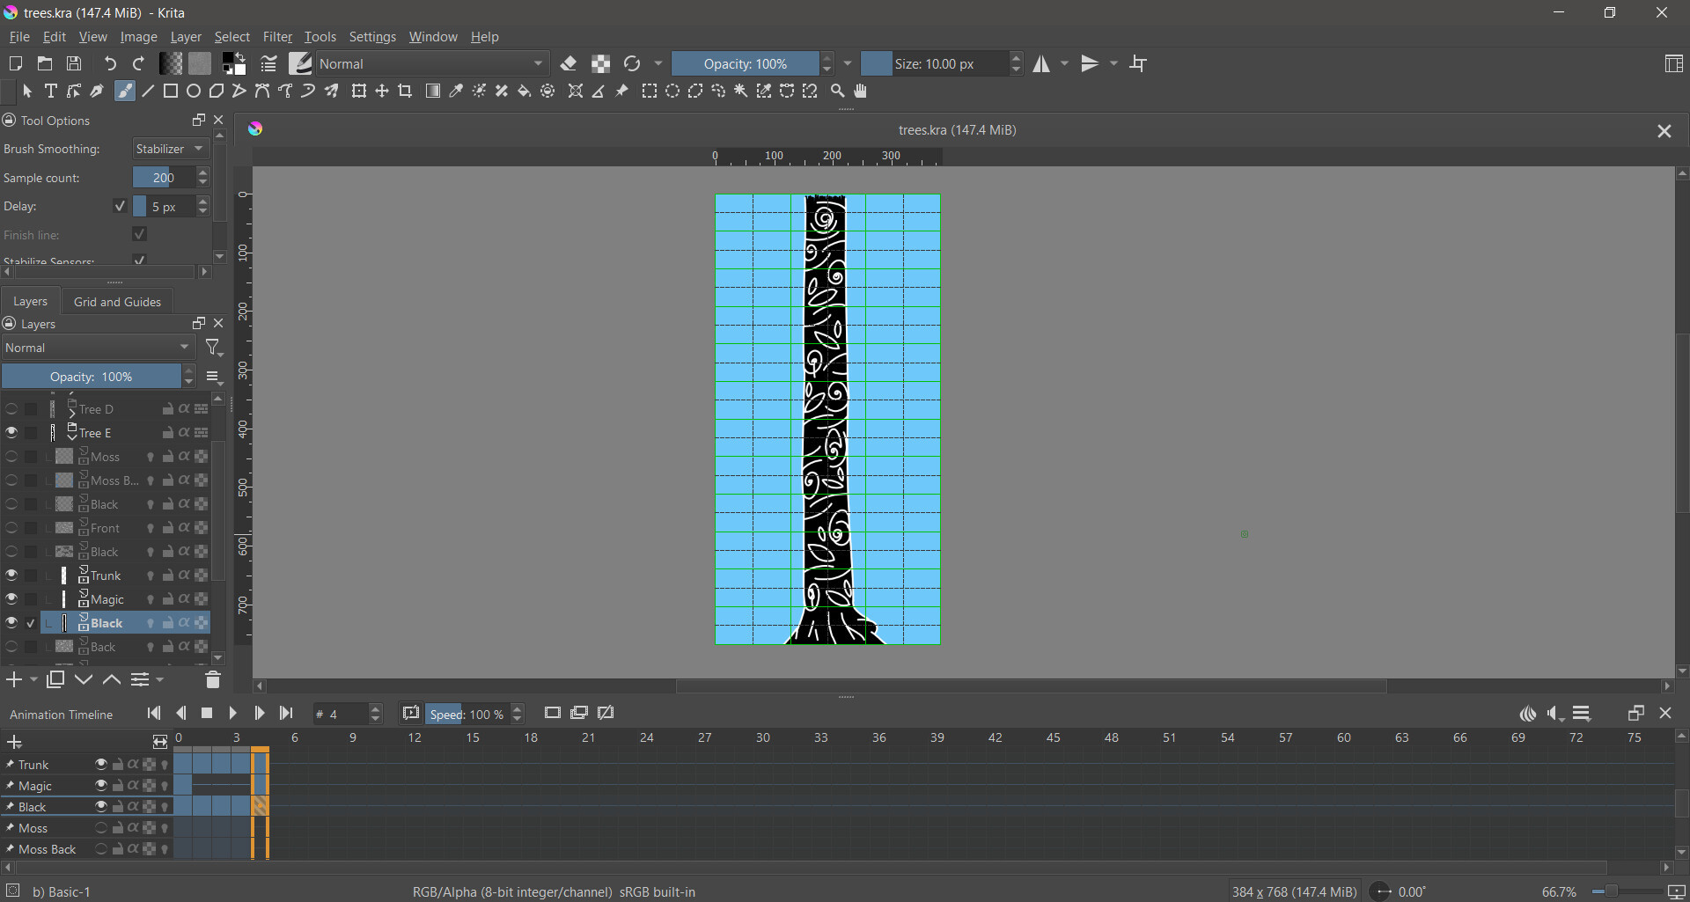Screen dimensions: 1690x902
Task: Adjust the brush Opacity slider
Action: click(746, 63)
